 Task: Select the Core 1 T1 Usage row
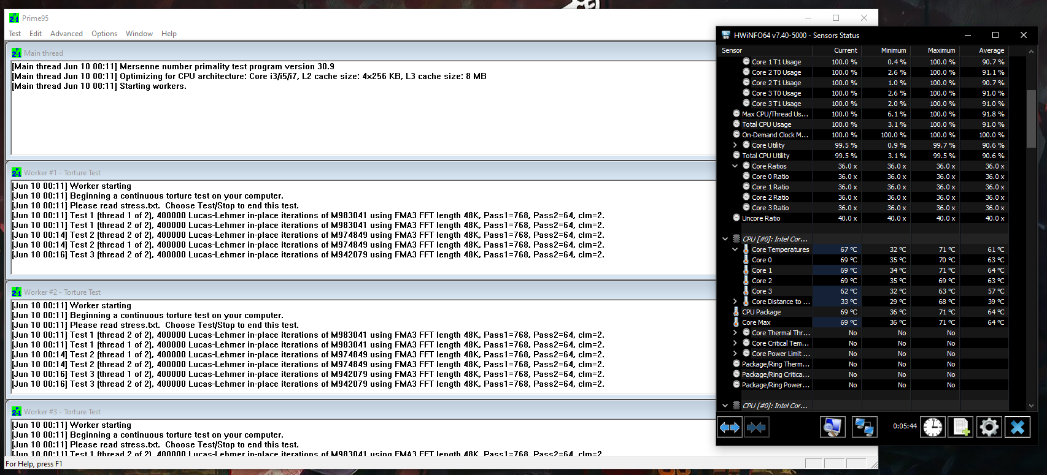pyautogui.click(x=863, y=62)
